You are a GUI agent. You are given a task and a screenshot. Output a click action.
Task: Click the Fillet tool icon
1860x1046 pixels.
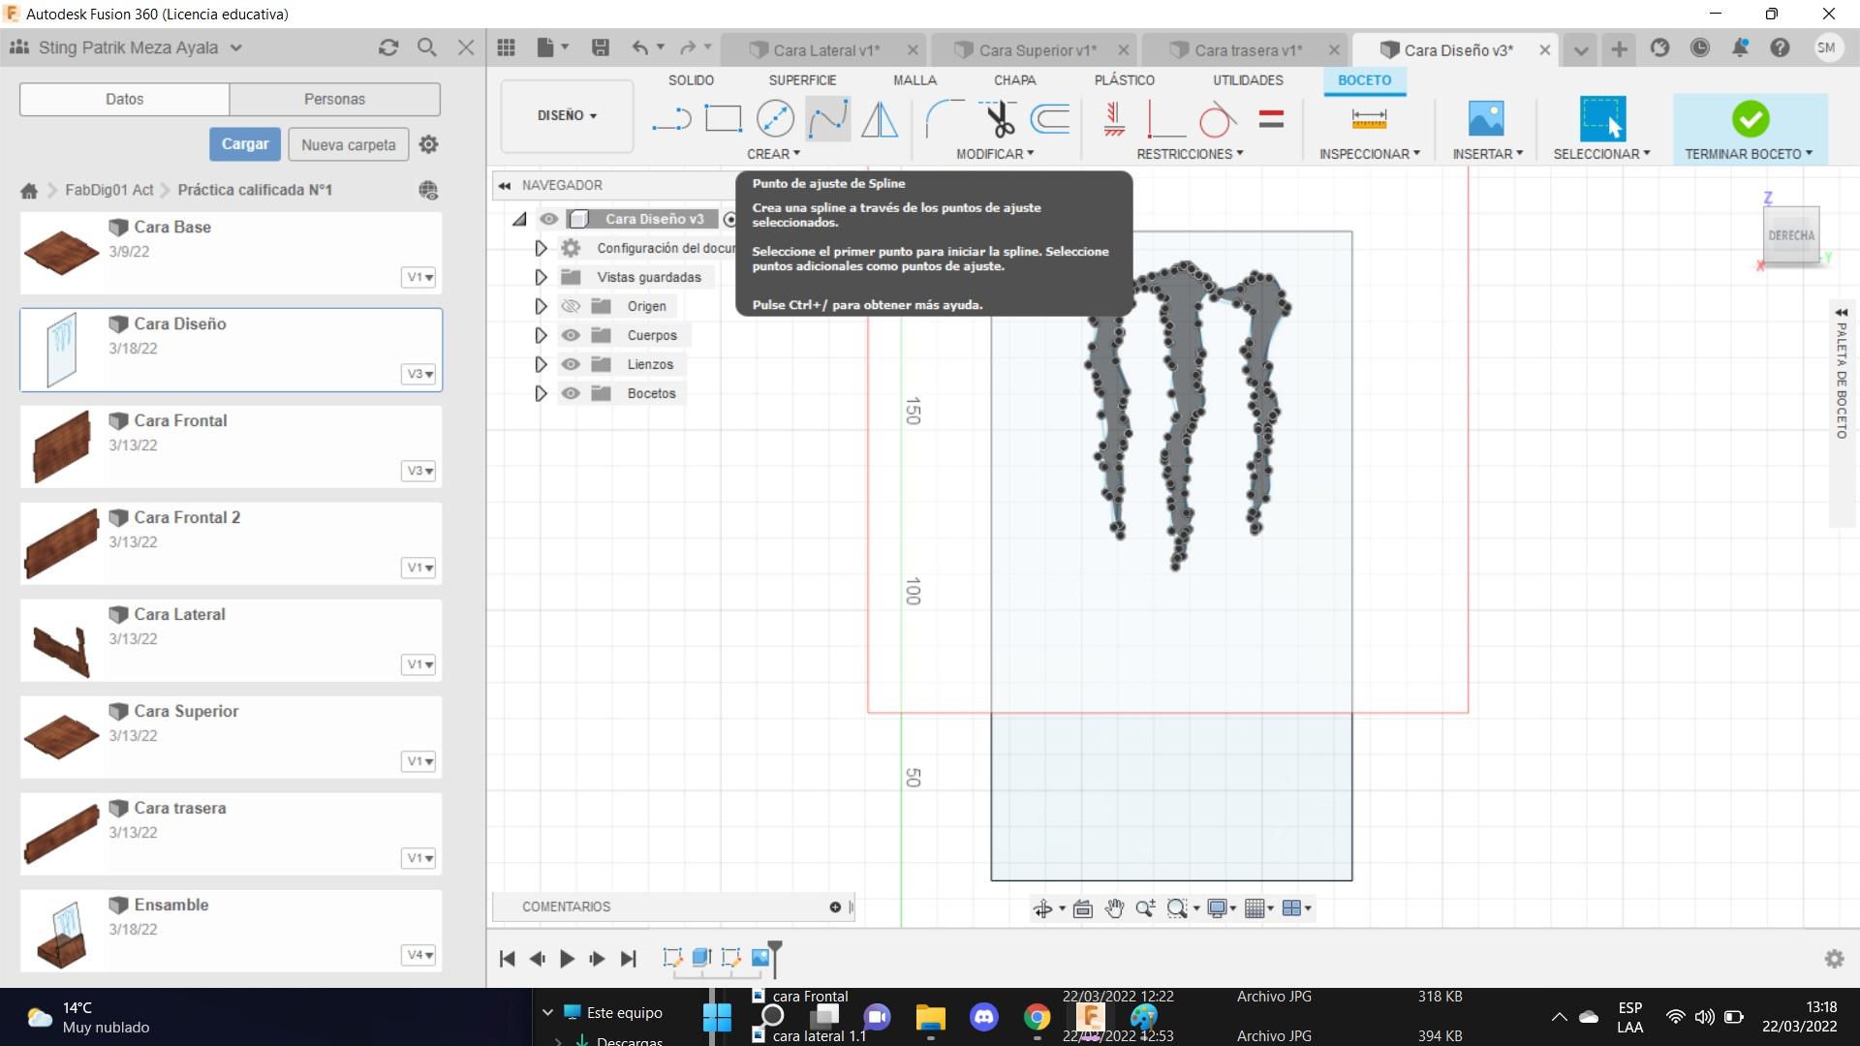click(x=944, y=119)
